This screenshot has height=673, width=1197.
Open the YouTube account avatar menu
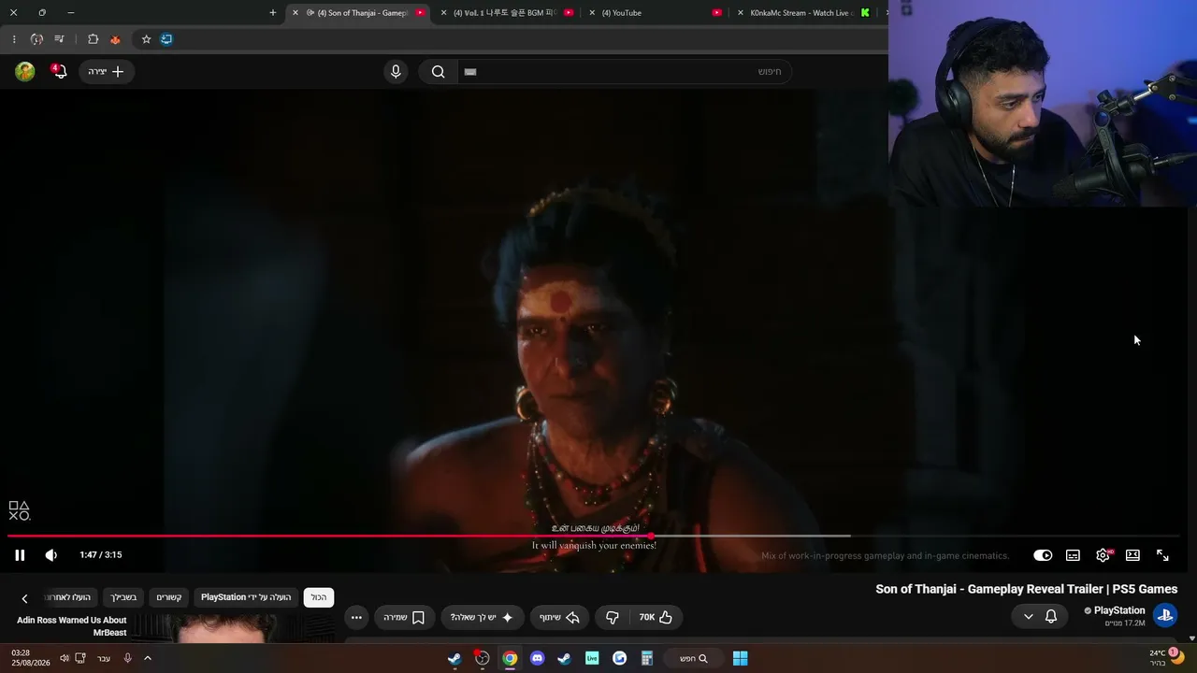[x=25, y=72]
